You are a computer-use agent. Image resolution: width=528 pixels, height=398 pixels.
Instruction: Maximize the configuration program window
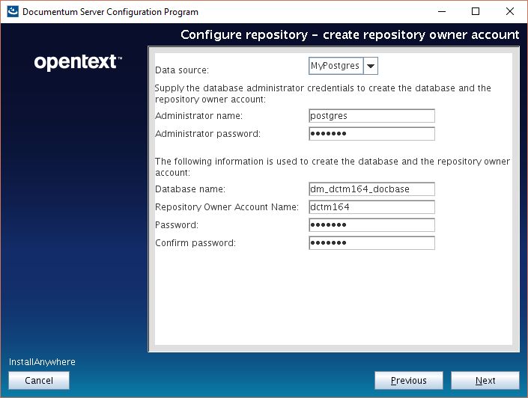(x=476, y=12)
